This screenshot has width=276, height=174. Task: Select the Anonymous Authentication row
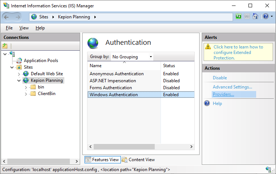tap(117, 74)
